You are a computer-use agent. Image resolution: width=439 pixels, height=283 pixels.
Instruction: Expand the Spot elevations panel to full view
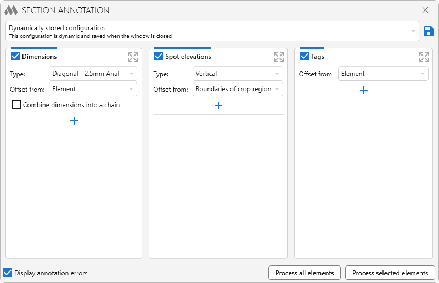[x=279, y=57]
